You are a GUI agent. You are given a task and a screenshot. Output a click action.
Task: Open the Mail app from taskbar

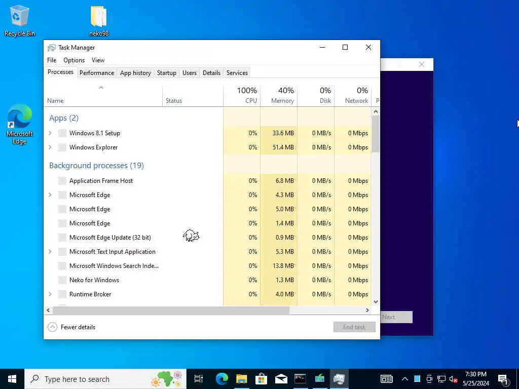point(281,379)
